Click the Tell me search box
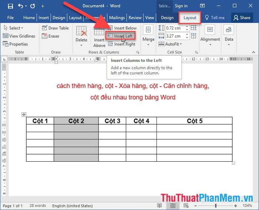The image size is (259, 210). coord(215,18)
